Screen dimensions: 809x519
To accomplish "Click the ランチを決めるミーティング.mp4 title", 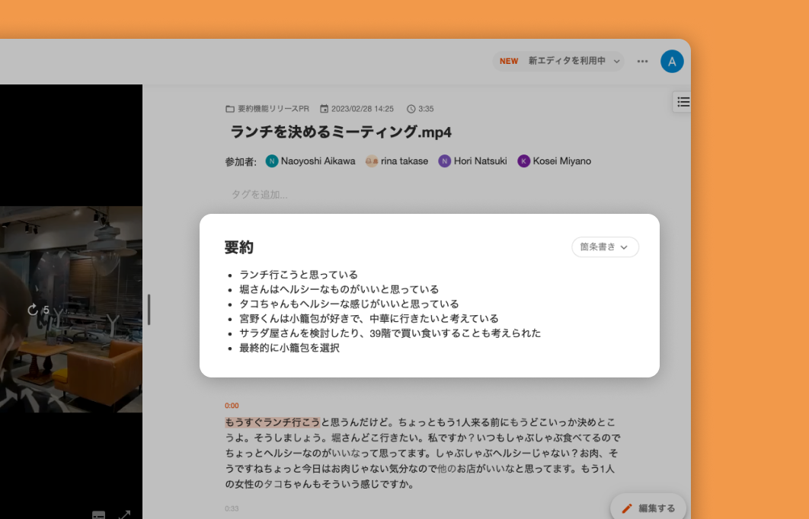I will tap(341, 132).
